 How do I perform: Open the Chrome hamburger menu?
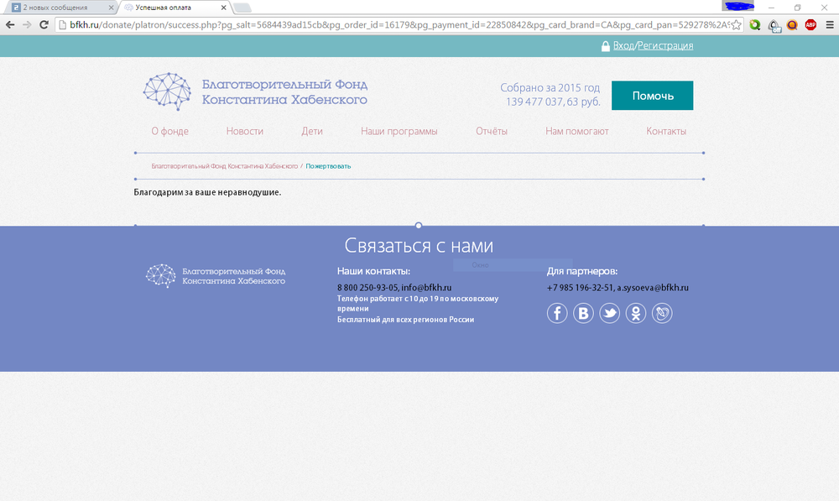tap(829, 24)
